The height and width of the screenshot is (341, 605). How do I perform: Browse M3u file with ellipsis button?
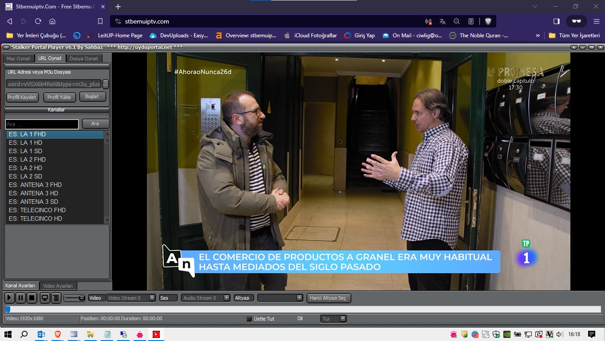(x=106, y=84)
